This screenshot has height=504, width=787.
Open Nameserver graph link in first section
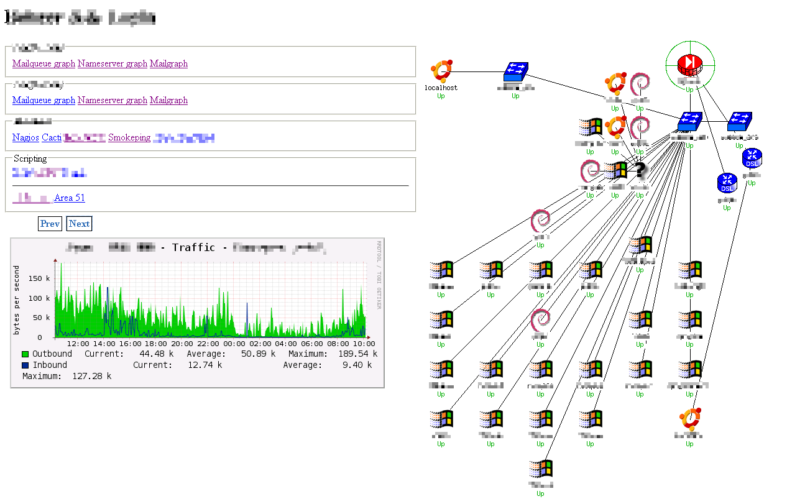[113, 63]
